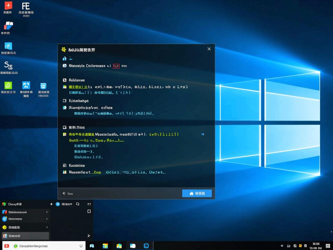
Task: Click the back arrow at dialog bottom-left
Action: [64, 193]
